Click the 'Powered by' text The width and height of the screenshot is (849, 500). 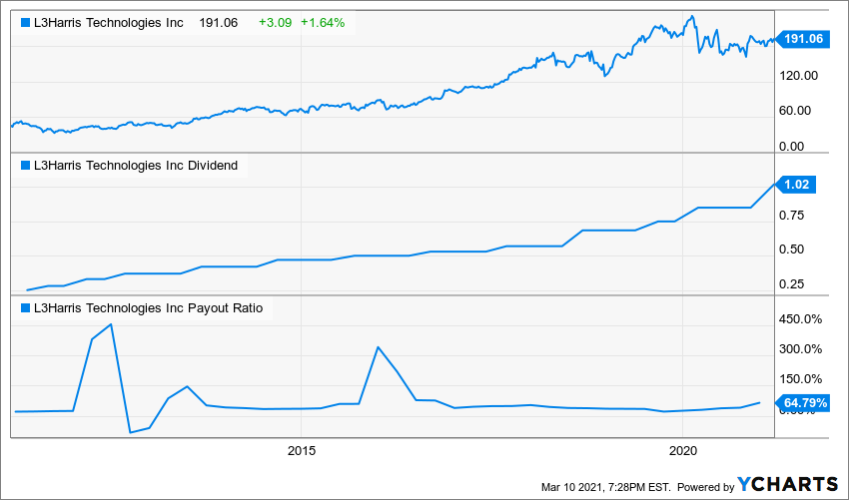click(706, 486)
